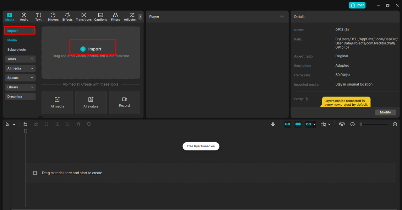Expand the Library section in the sidebar

click(x=20, y=87)
